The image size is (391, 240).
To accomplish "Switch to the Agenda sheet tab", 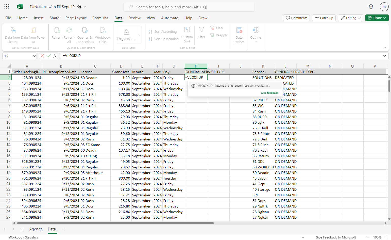I will pyautogui.click(x=36, y=229).
